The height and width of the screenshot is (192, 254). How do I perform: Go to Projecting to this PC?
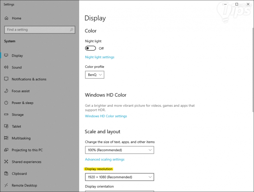pos(27,150)
